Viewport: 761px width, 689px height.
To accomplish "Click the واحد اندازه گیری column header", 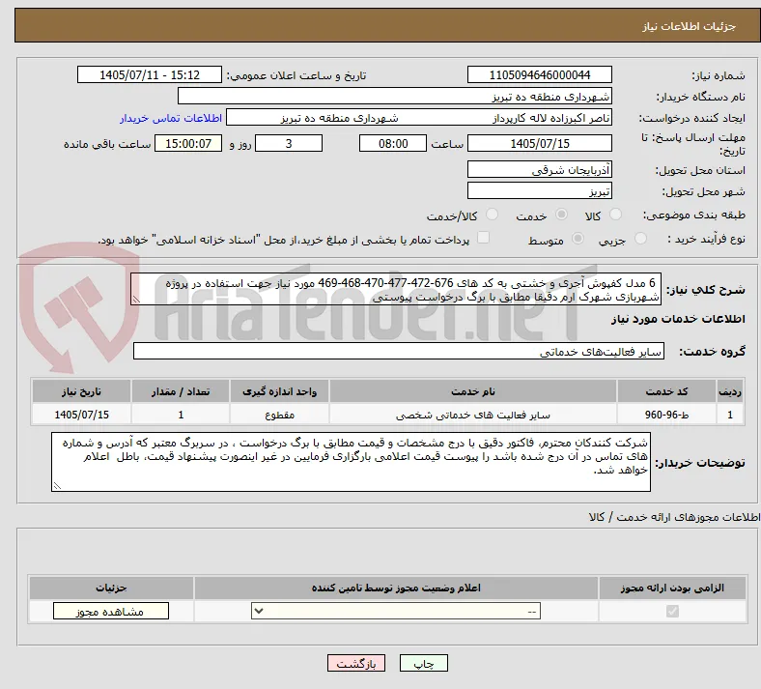I will coord(279,391).
